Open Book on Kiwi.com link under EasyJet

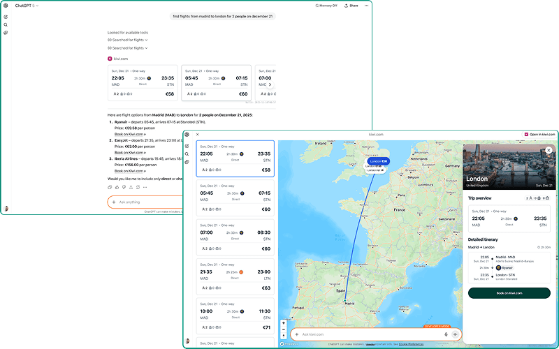(130, 152)
